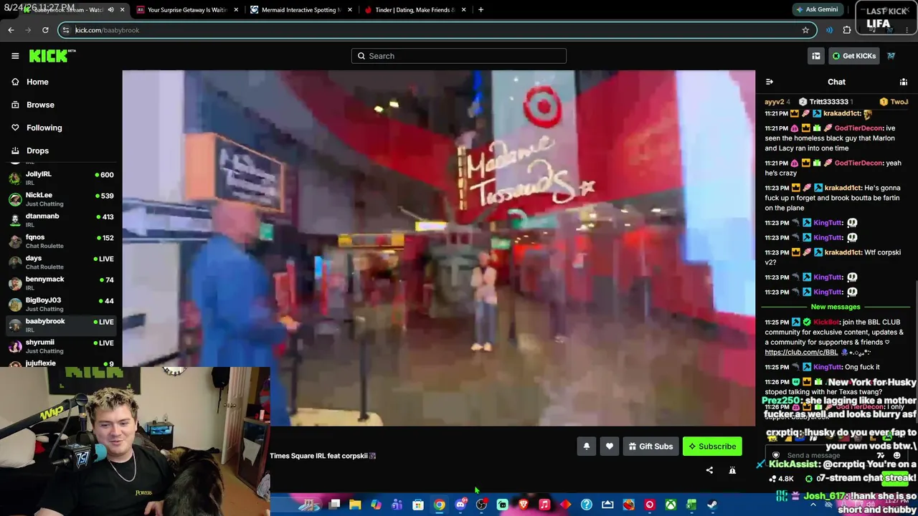This screenshot has width=918, height=516.
Task: Open the Kick hamburger menu
Action: pyautogui.click(x=15, y=56)
